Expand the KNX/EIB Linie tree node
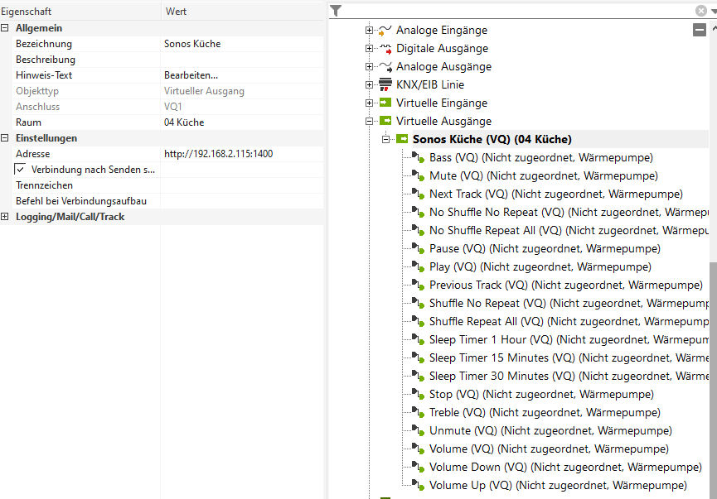This screenshot has height=499, width=717. (x=369, y=85)
